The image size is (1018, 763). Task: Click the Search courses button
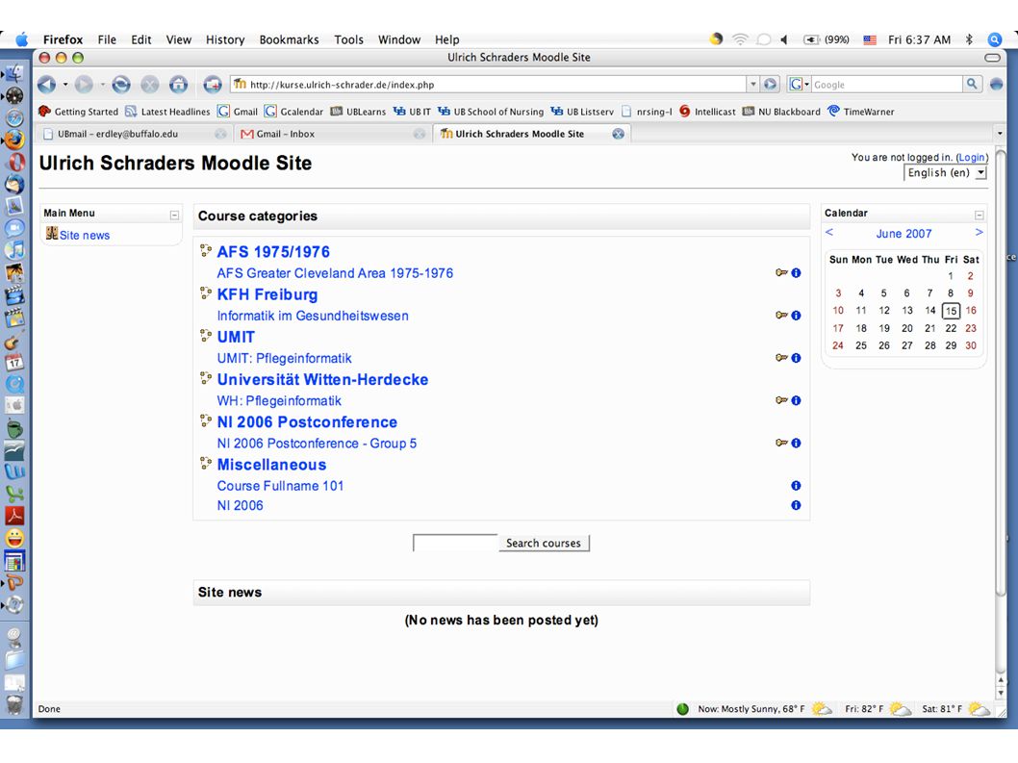(x=544, y=543)
